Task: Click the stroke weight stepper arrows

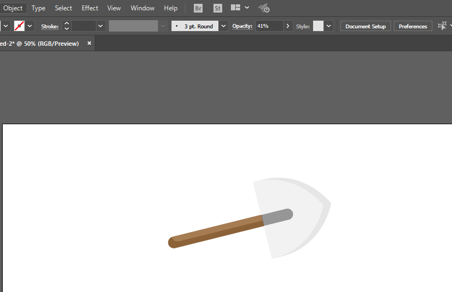Action: click(66, 26)
